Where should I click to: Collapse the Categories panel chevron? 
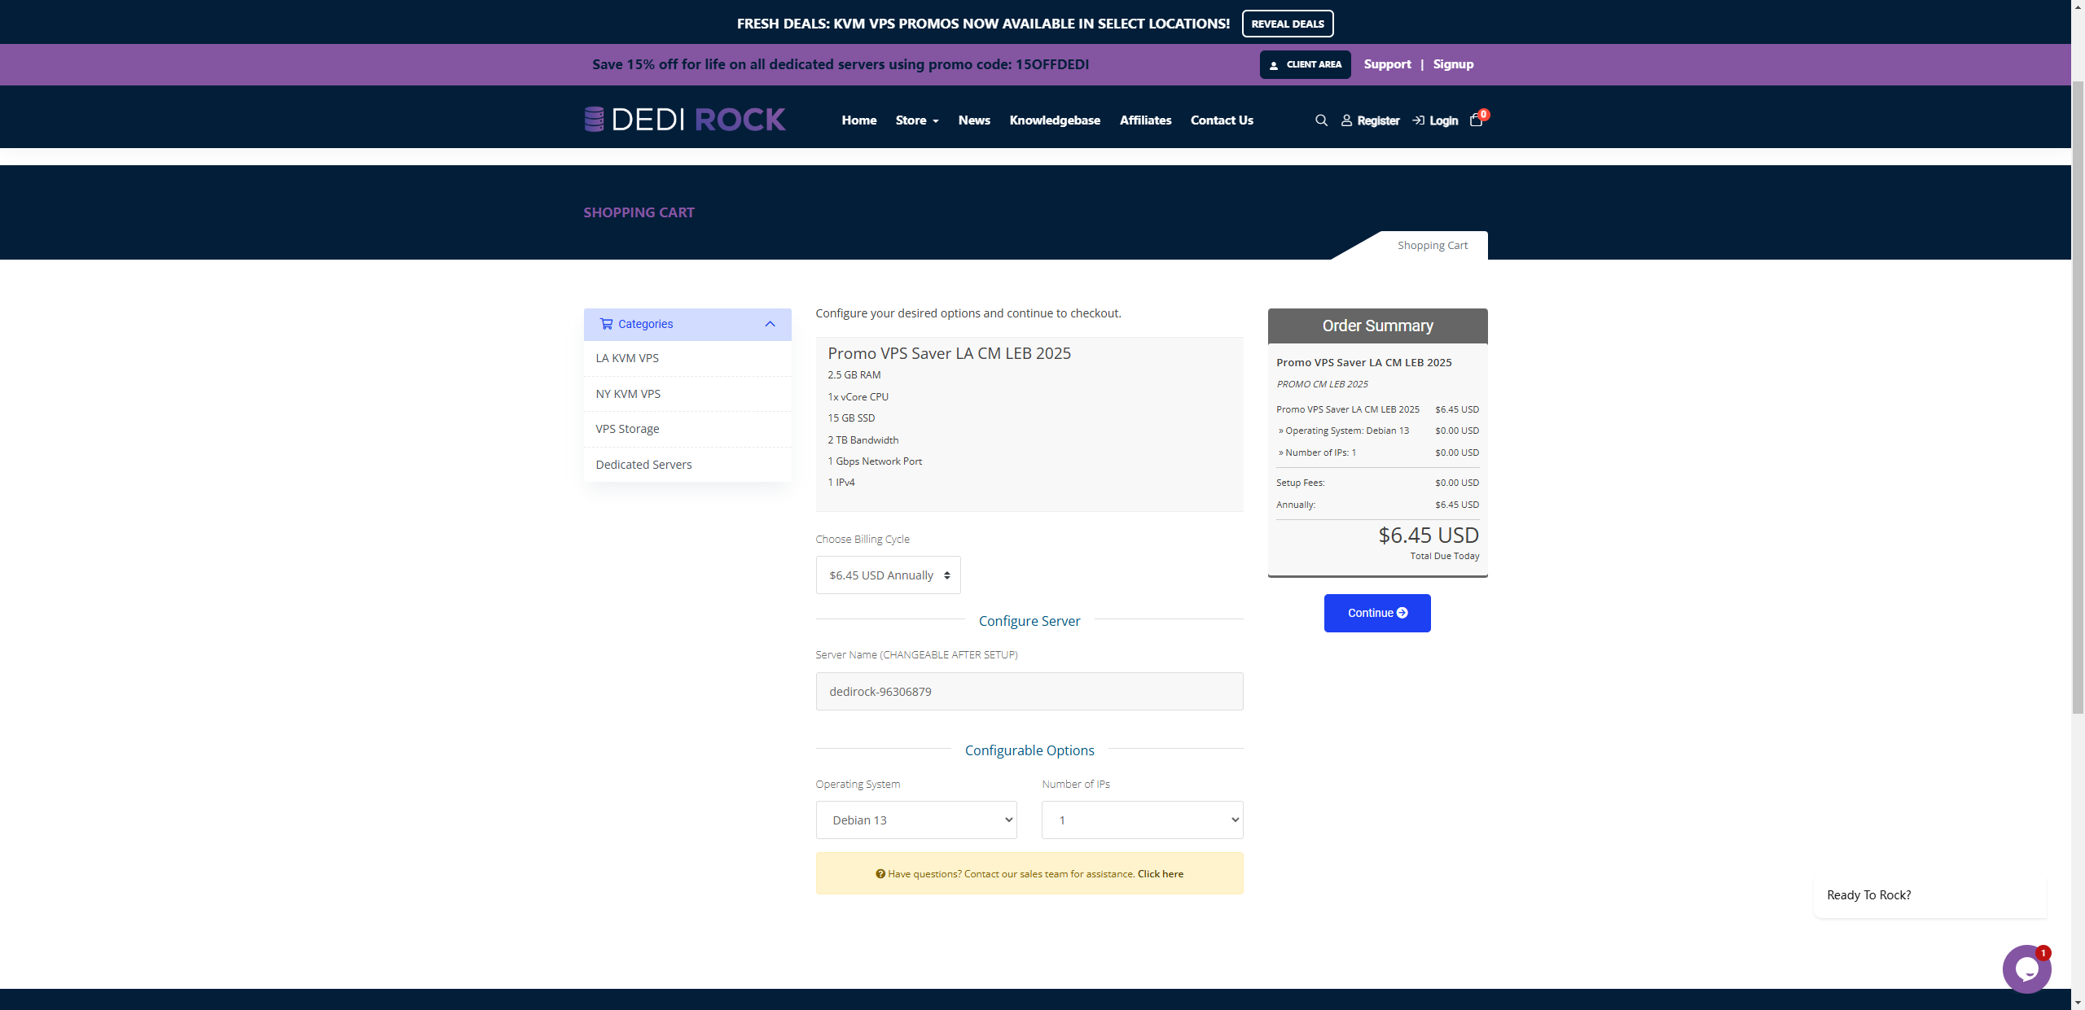pyautogui.click(x=770, y=324)
